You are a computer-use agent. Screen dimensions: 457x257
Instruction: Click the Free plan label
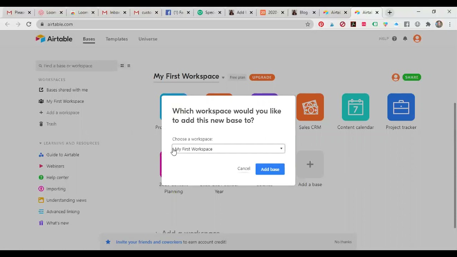[x=237, y=77]
